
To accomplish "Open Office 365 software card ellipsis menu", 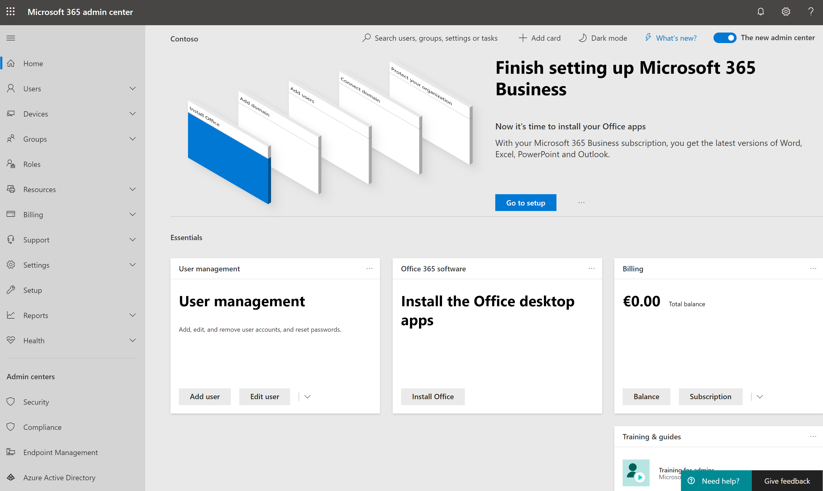I will (592, 268).
